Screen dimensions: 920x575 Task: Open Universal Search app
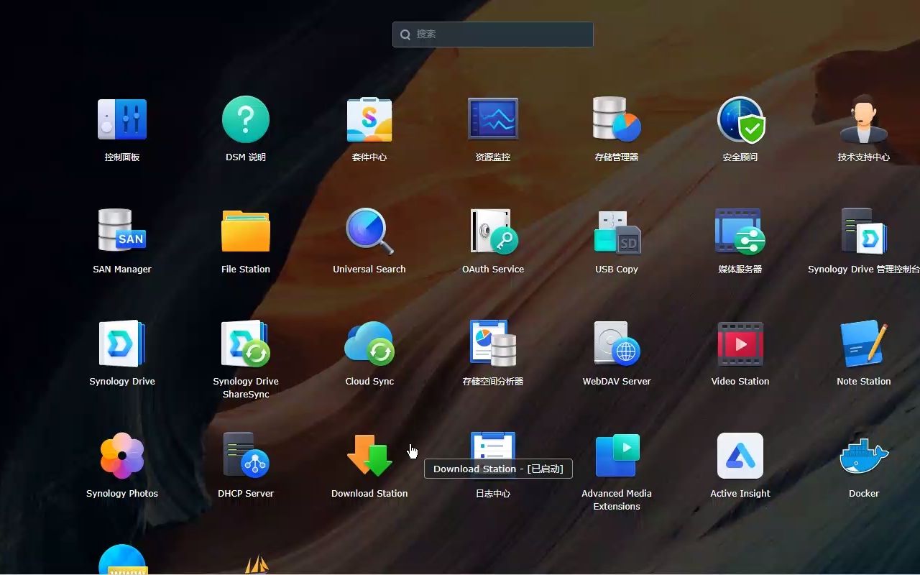click(x=369, y=231)
